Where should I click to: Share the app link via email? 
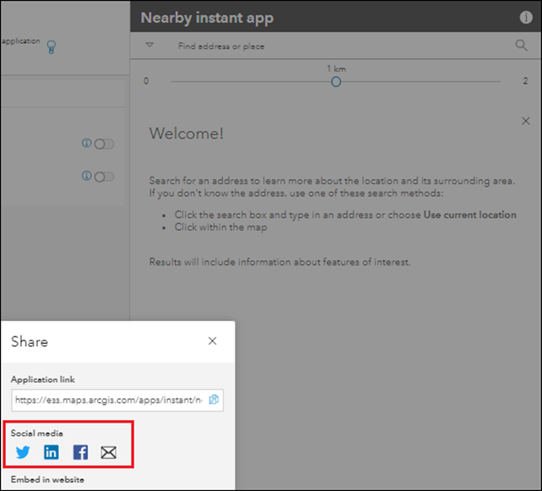[108, 452]
